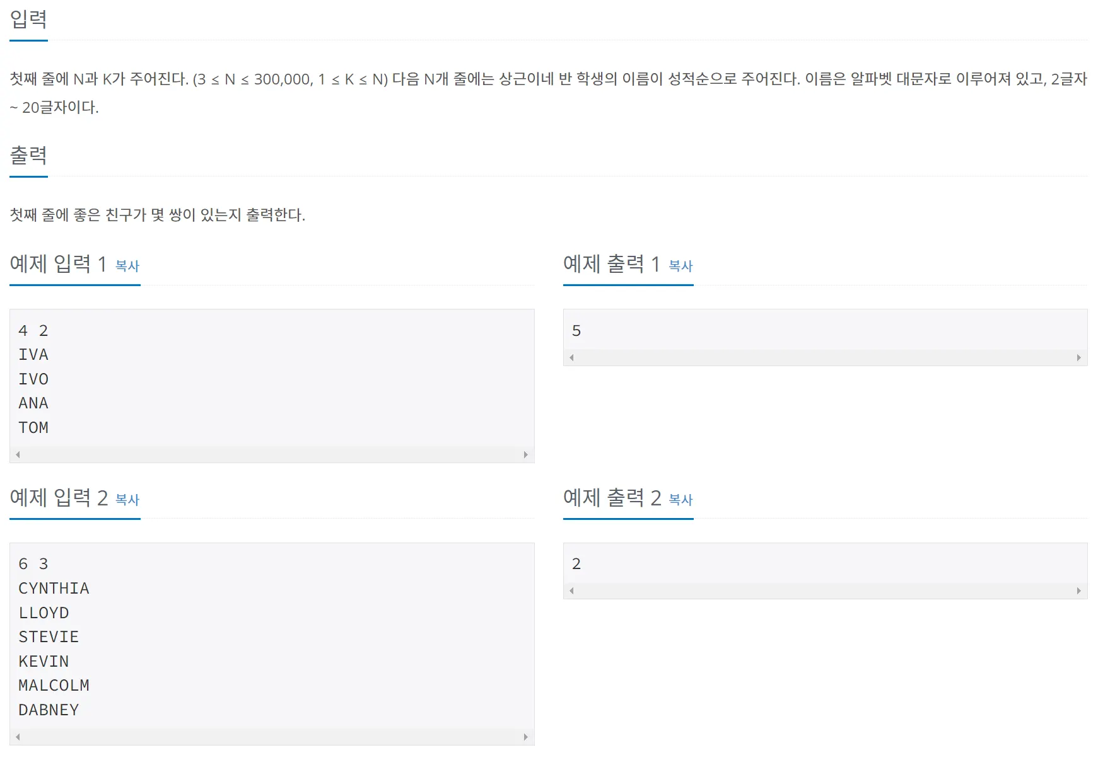Click the 복사 link next to 예제 출력 1

[680, 266]
